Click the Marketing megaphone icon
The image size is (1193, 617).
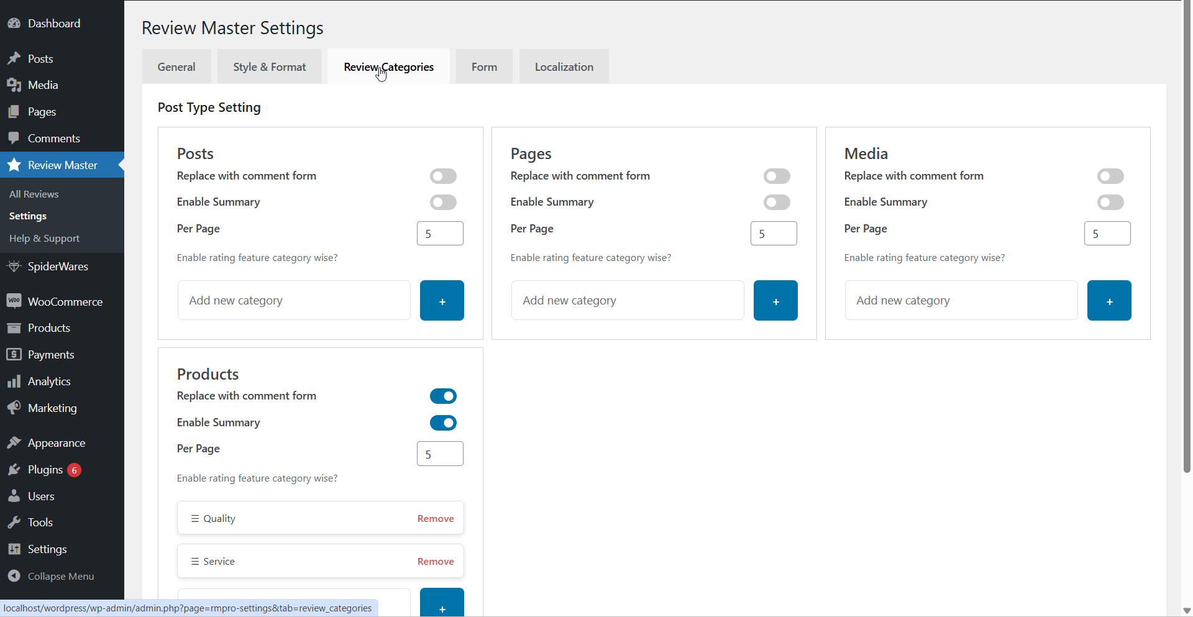pos(14,408)
